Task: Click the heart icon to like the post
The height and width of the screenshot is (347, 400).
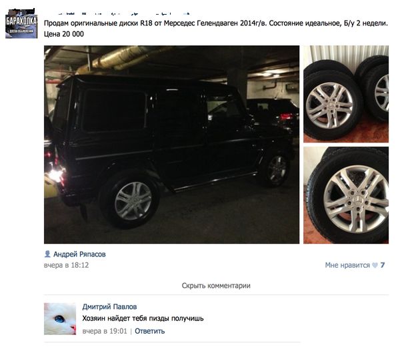Action: pyautogui.click(x=375, y=265)
